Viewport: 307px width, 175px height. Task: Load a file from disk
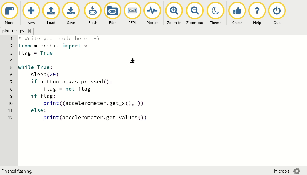click(x=51, y=11)
